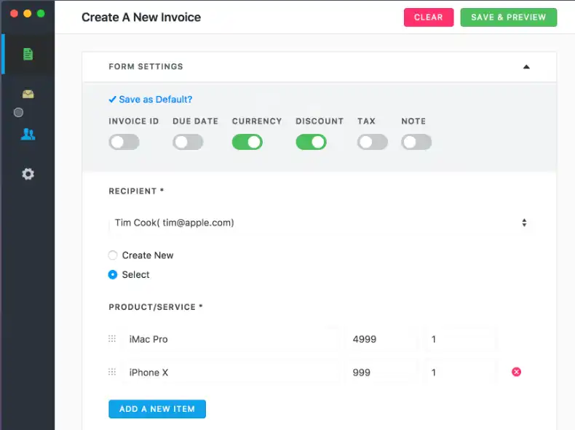The width and height of the screenshot is (575, 430).
Task: Click the iMac Pro price field
Action: (x=381, y=339)
